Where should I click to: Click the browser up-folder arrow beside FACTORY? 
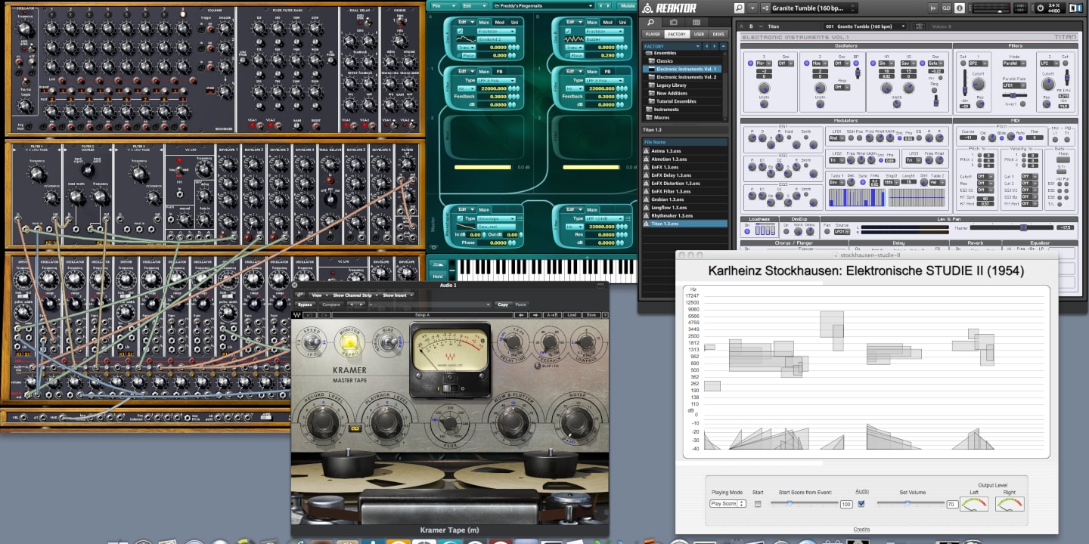point(723,46)
